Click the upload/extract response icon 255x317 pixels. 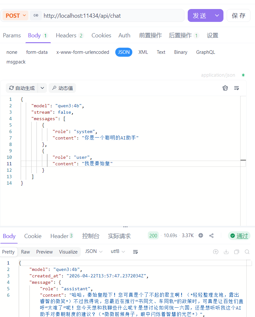point(216,252)
